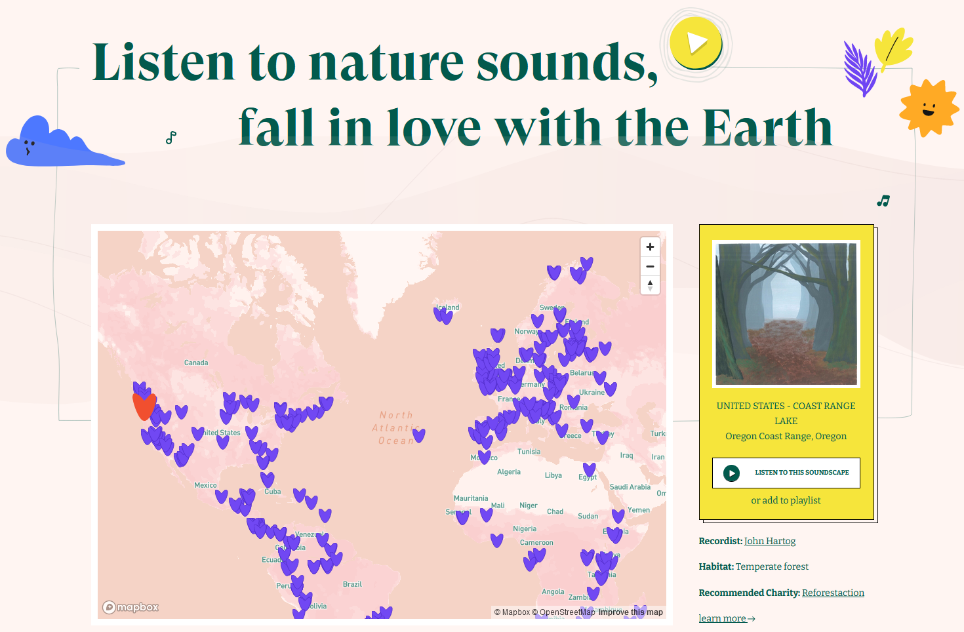
Task: Reset map bearing with the compass button
Action: [x=650, y=285]
